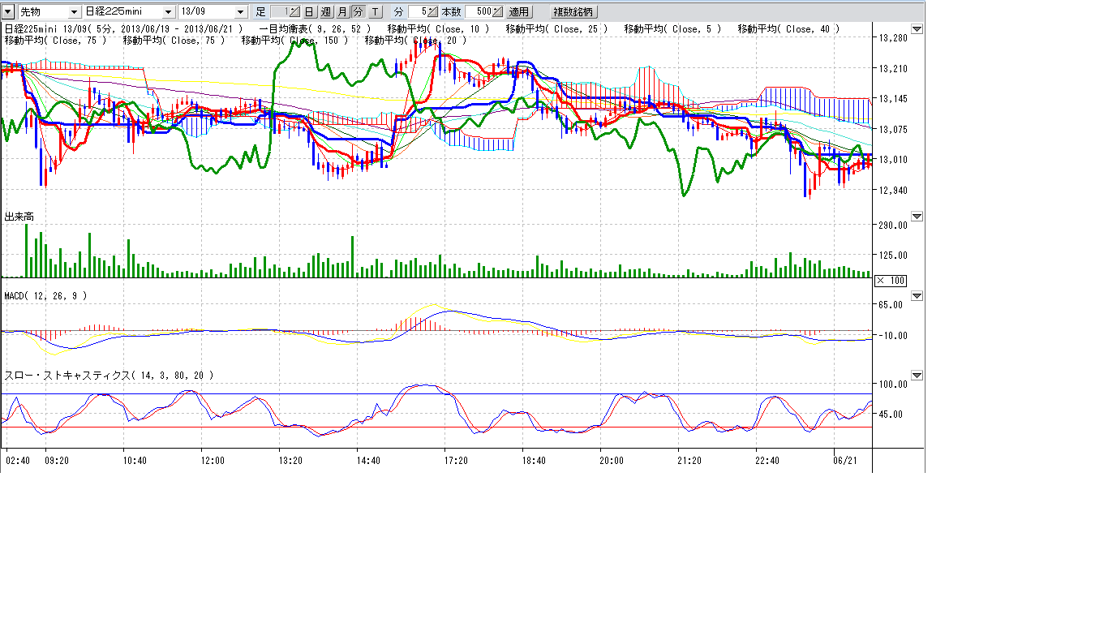The image size is (1108, 623).
Task: Open the 13/09 contract month dropdown
Action: [240, 12]
